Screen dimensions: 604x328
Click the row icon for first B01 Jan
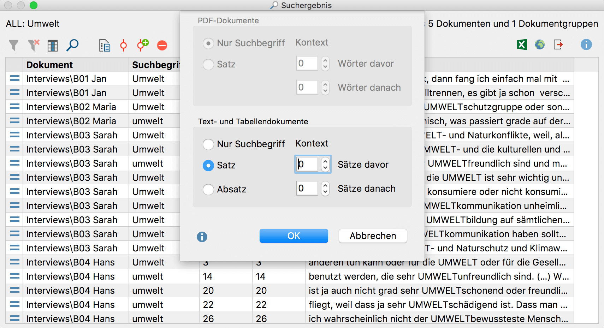pyautogui.click(x=15, y=78)
